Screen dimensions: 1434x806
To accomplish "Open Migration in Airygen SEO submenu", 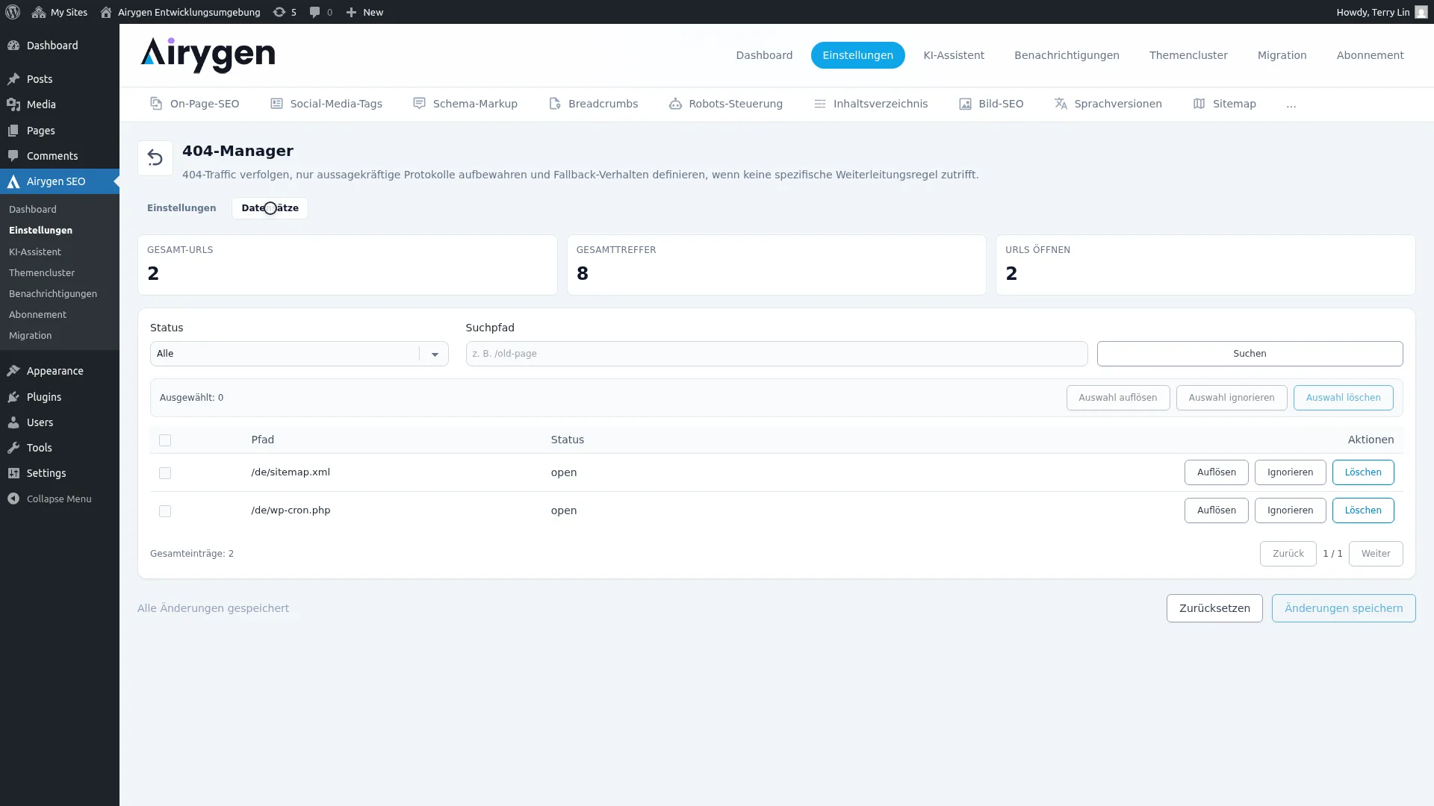I will coord(31,336).
